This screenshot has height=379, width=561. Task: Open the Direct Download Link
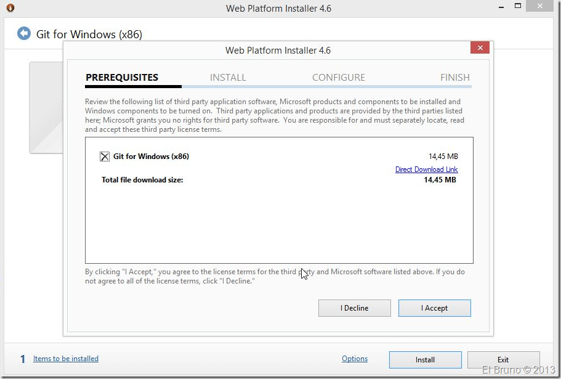coord(426,169)
